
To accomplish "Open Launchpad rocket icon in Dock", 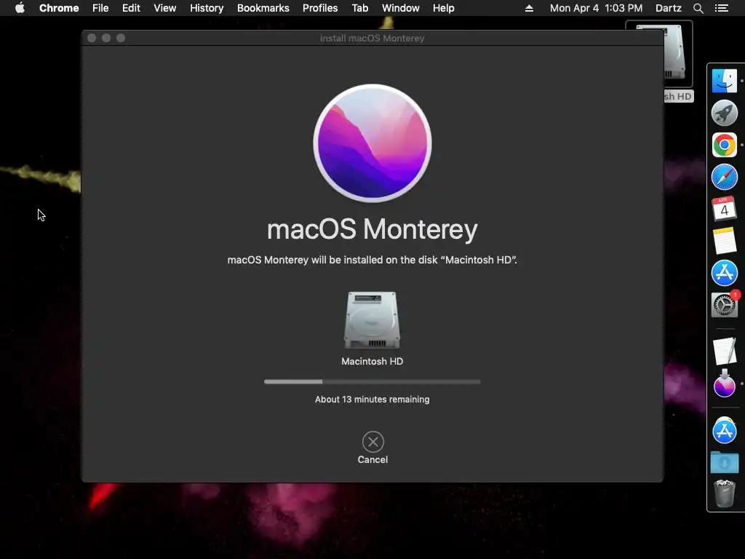I will click(724, 113).
